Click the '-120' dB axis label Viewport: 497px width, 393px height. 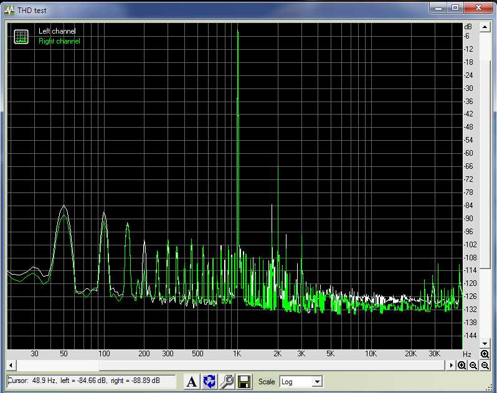(470, 283)
